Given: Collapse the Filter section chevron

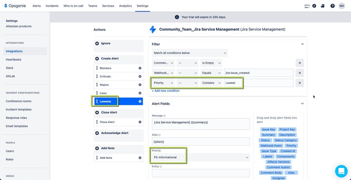Looking at the screenshot, I should [302, 44].
